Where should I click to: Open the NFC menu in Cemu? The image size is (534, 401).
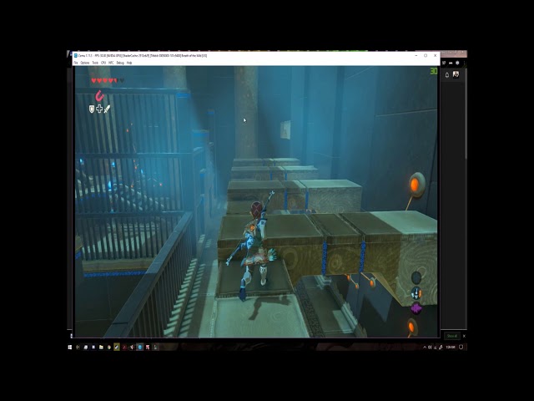coord(111,63)
